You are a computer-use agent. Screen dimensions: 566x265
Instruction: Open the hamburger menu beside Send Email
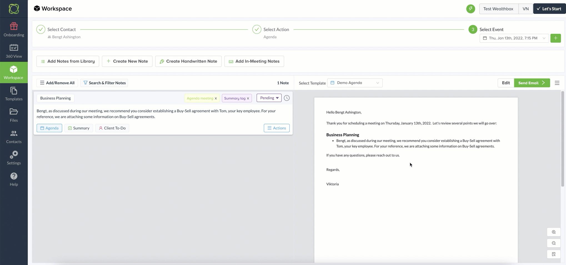pyautogui.click(x=557, y=83)
